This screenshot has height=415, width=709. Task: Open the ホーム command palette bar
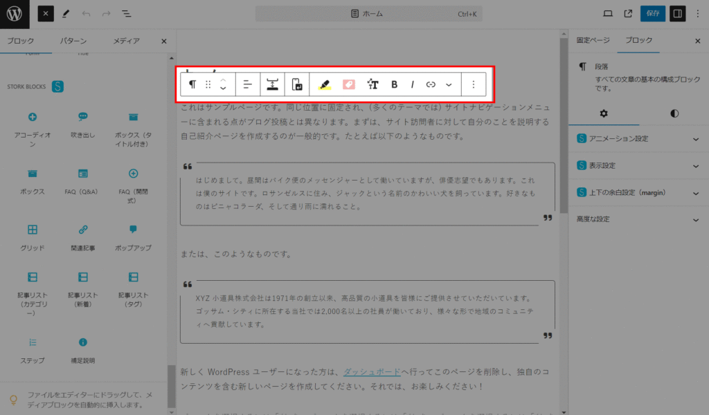click(x=368, y=14)
